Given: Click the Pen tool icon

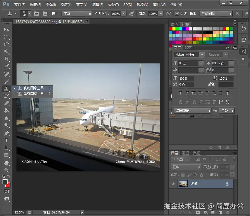Looking at the screenshot, I should [6, 133].
